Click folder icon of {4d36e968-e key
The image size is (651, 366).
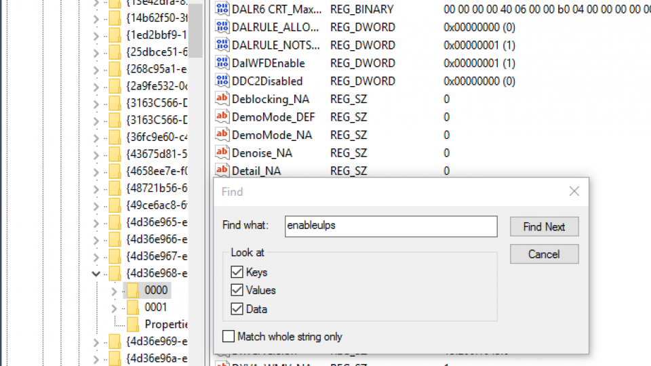115,273
